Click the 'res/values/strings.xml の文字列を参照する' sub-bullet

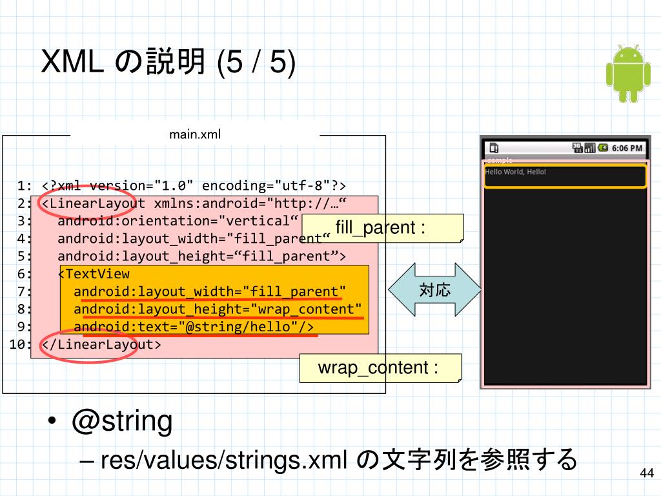point(338,460)
